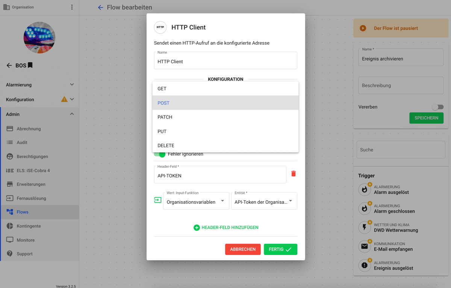Click the HTTP Client Name field
The height and width of the screenshot is (288, 451).
[225, 61]
